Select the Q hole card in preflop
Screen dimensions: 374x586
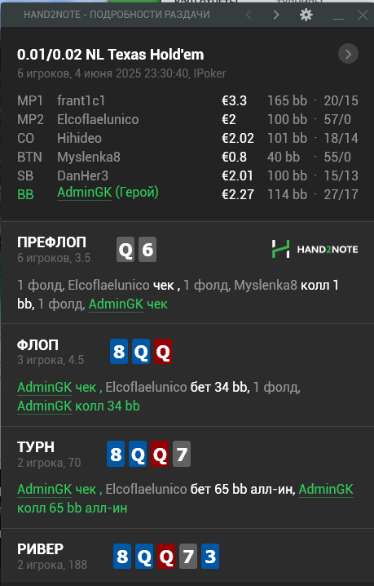click(125, 249)
